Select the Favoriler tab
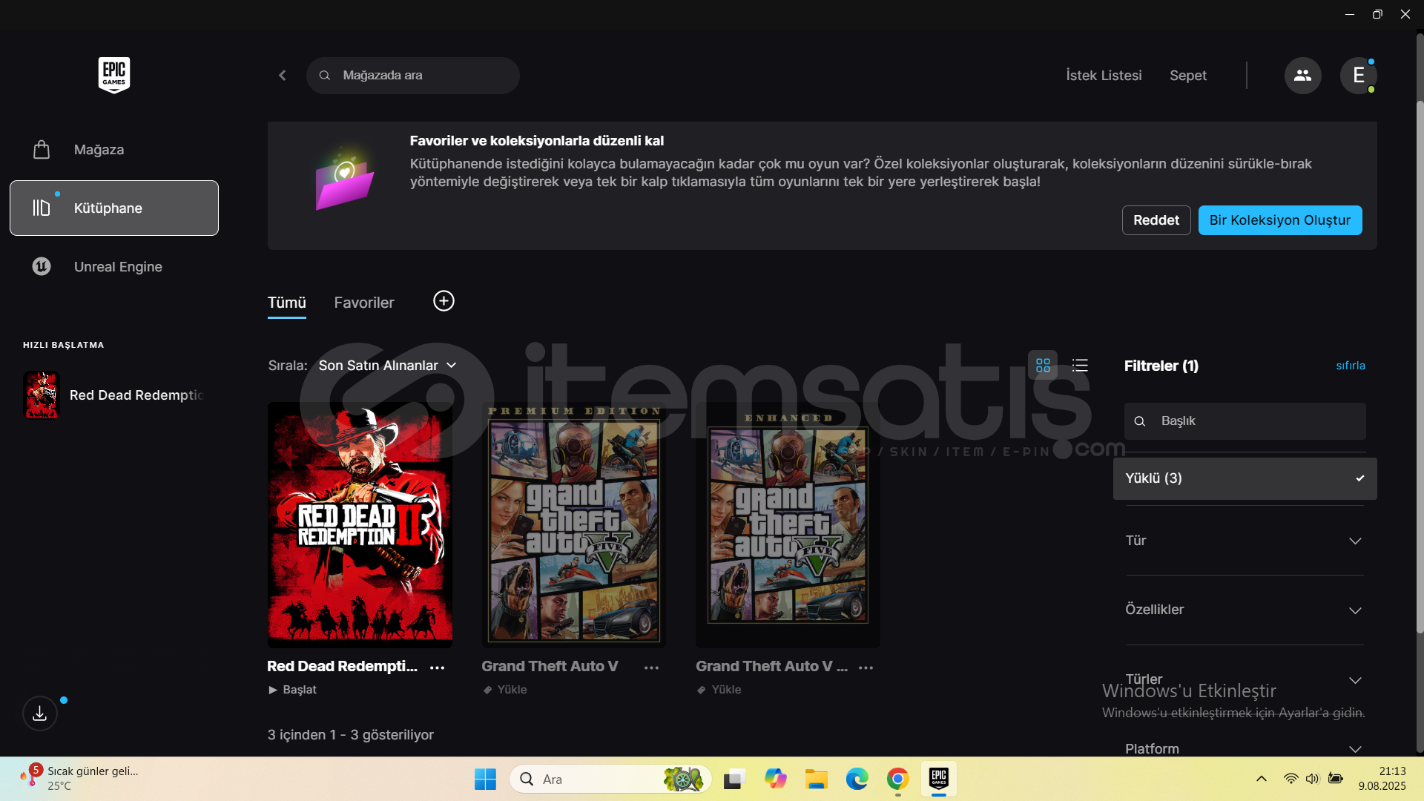The height and width of the screenshot is (801, 1424). [364, 303]
